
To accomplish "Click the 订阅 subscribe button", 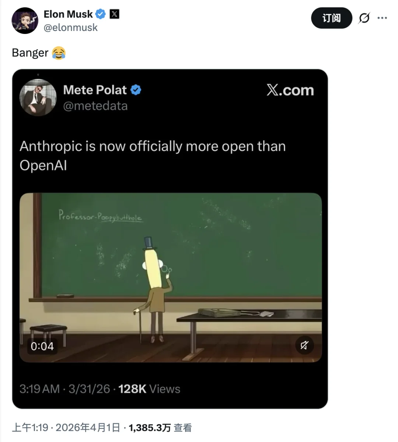I will (331, 18).
